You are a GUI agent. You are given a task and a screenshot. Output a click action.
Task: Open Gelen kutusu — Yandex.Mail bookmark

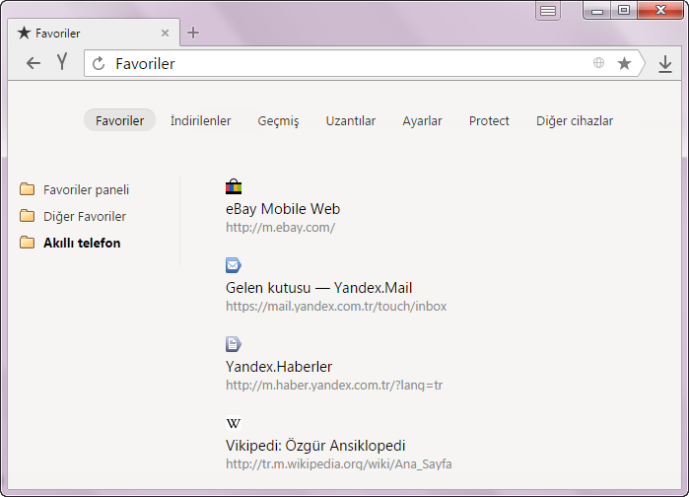pos(318,288)
